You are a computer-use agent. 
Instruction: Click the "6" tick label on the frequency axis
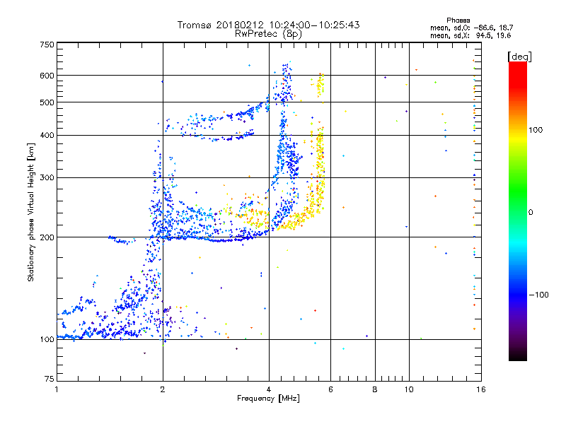[x=330, y=389]
